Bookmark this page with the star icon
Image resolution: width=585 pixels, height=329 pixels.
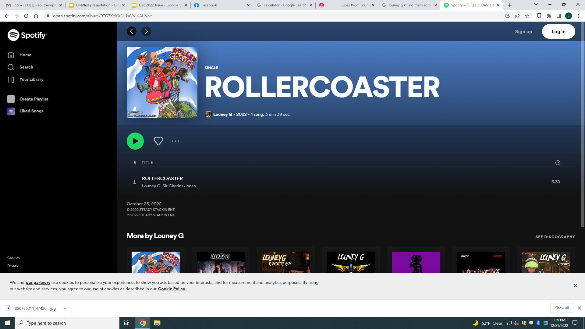(527, 16)
